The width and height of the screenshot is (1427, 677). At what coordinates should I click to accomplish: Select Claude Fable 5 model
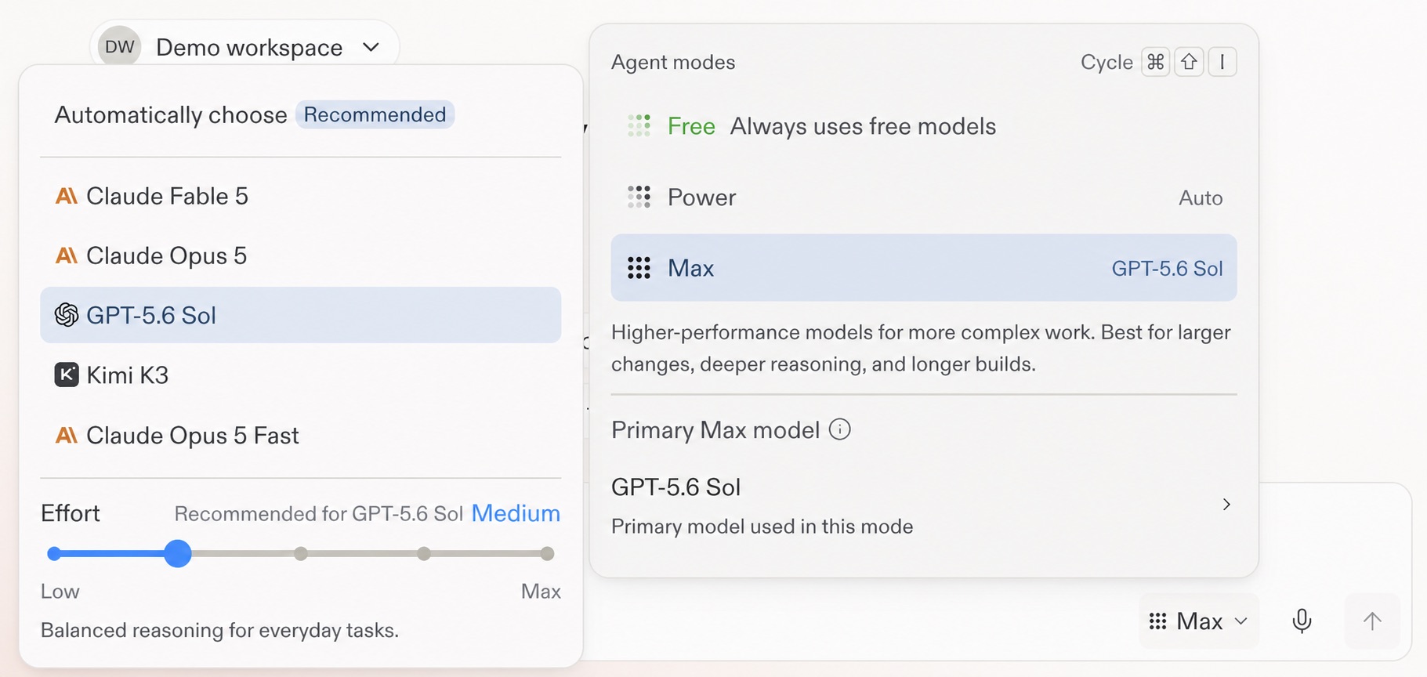click(301, 196)
